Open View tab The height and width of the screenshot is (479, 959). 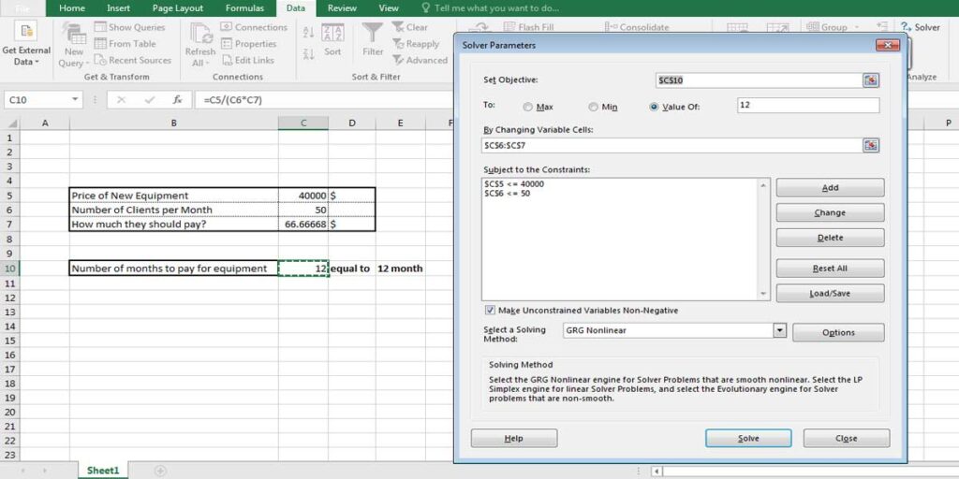point(389,7)
